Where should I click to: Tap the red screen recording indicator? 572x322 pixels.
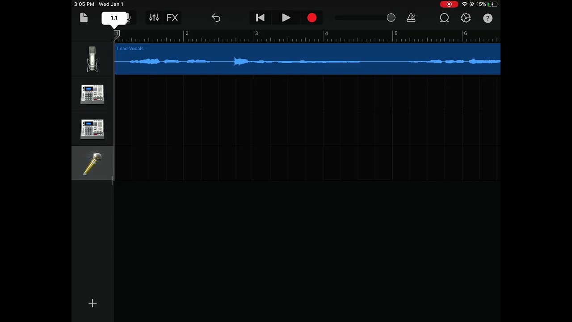[449, 4]
